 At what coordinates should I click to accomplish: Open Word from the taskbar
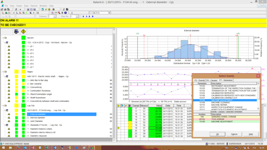point(55,148)
